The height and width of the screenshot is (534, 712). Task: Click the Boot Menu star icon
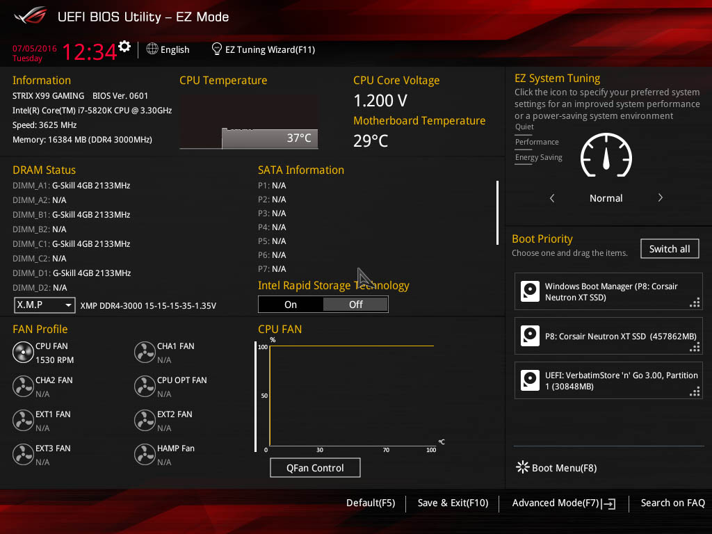coord(522,467)
